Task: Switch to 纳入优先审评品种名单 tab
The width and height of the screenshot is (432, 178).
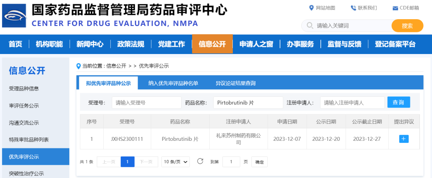Action: pyautogui.click(x=173, y=83)
